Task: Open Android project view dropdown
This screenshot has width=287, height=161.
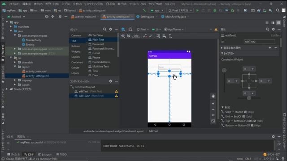Action: (x=16, y=17)
